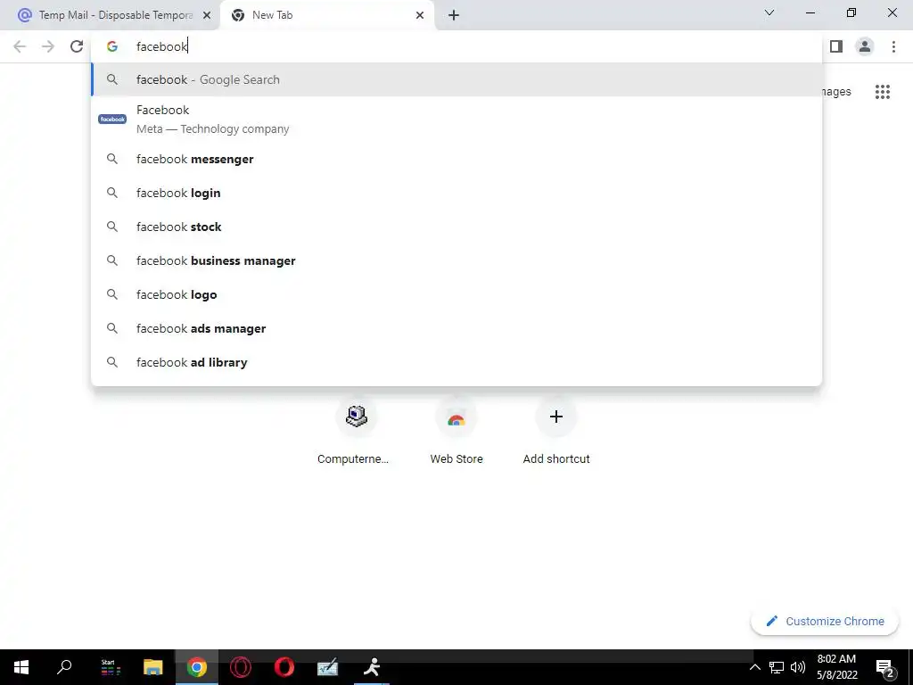This screenshot has width=913, height=685.
Task: Open the solid red Opera icon on taskbar
Action: [x=284, y=667]
